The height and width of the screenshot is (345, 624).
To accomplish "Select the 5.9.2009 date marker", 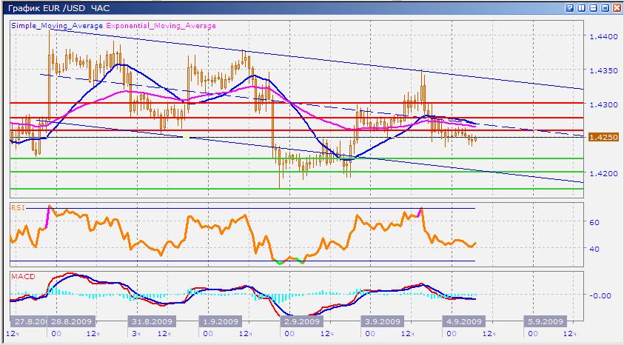I will click(x=545, y=321).
